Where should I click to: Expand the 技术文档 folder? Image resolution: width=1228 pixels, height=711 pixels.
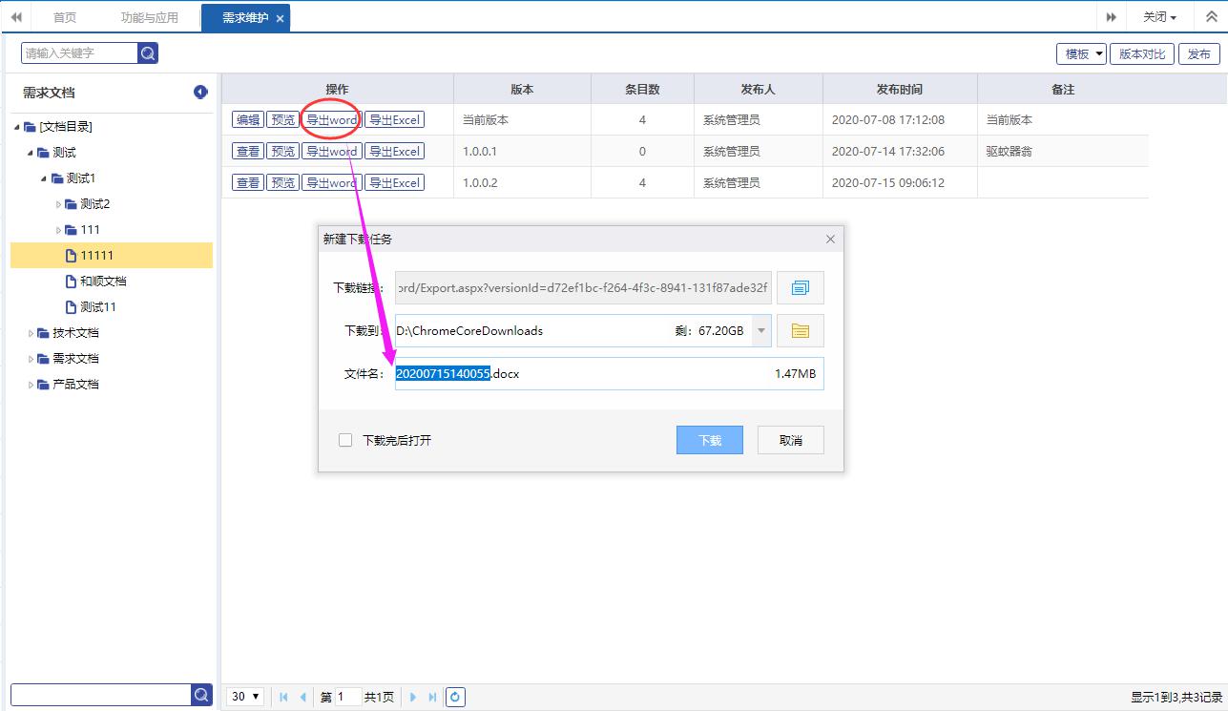(x=31, y=333)
